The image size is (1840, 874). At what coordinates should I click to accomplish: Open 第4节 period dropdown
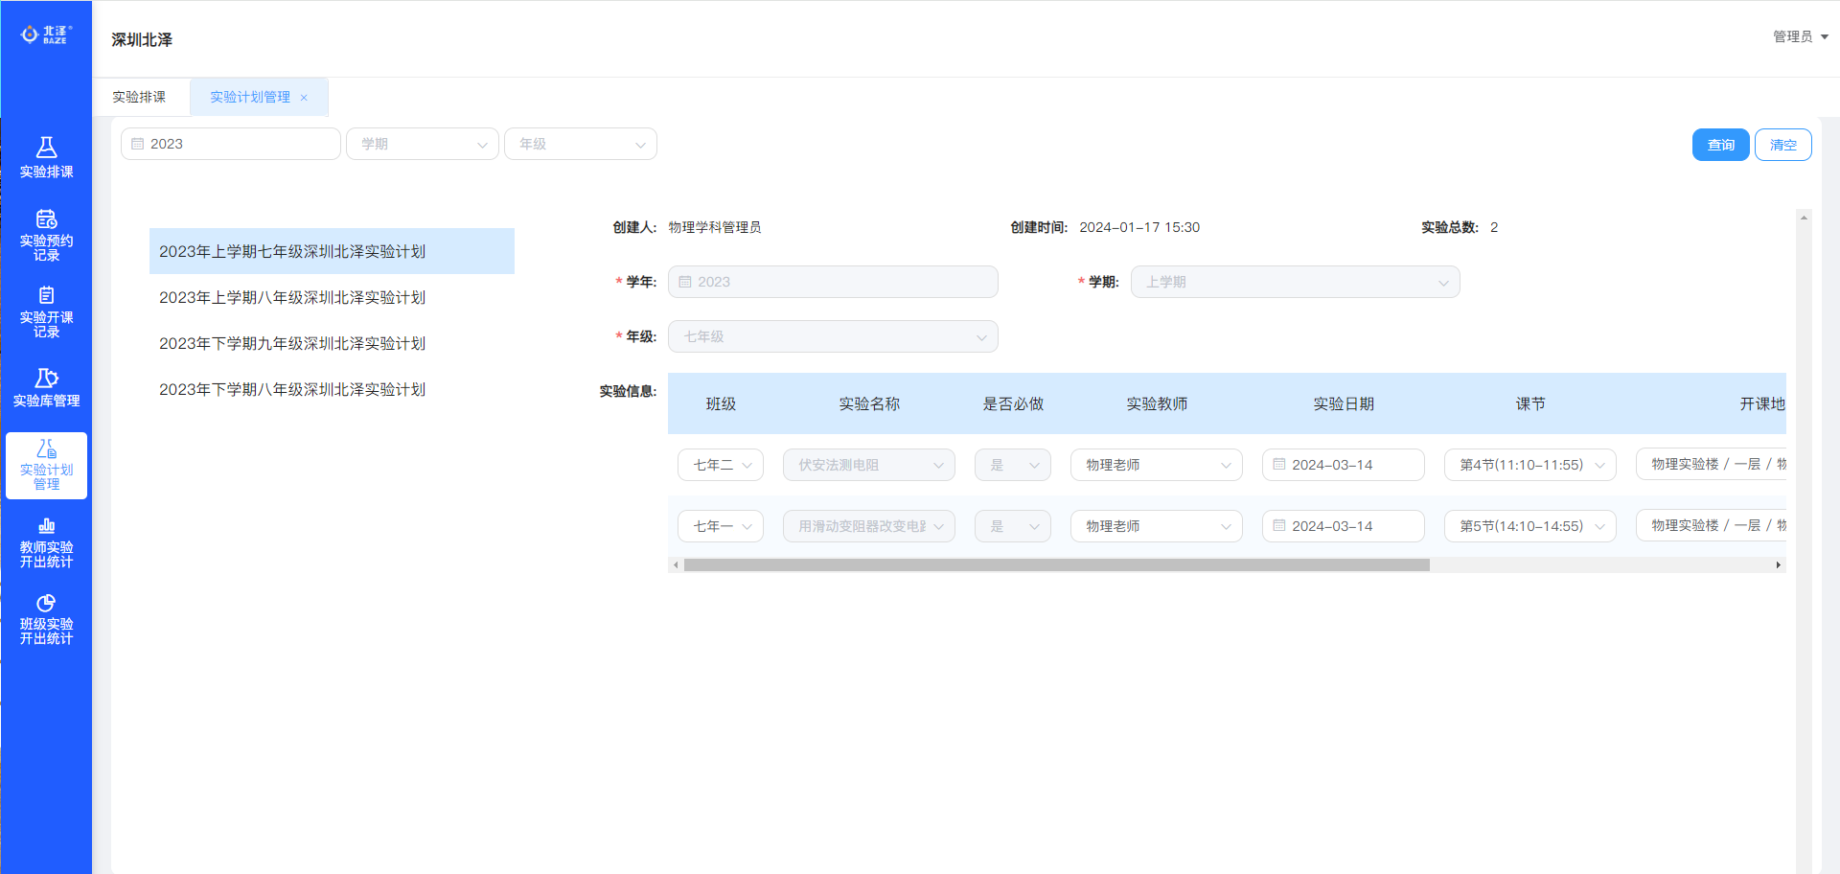pyautogui.click(x=1529, y=465)
